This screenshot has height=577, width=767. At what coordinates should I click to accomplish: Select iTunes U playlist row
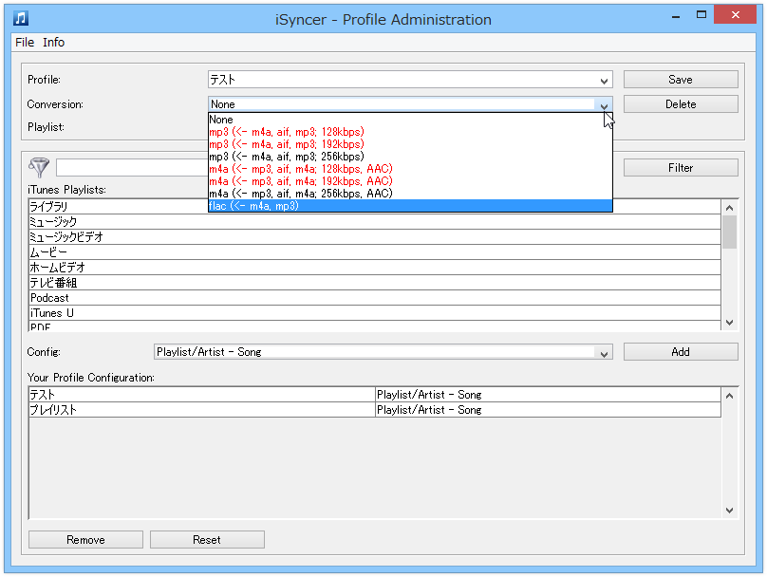374,313
